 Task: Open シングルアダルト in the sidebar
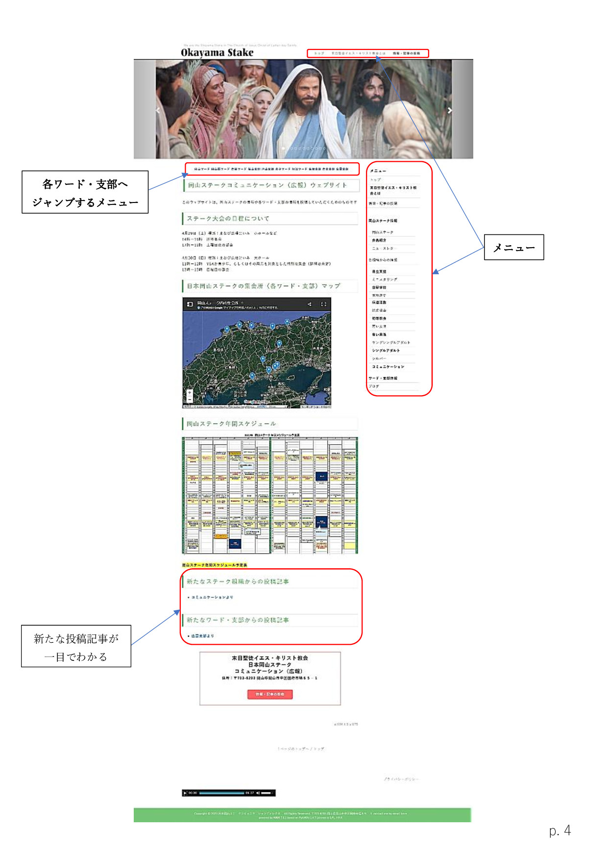point(386,351)
